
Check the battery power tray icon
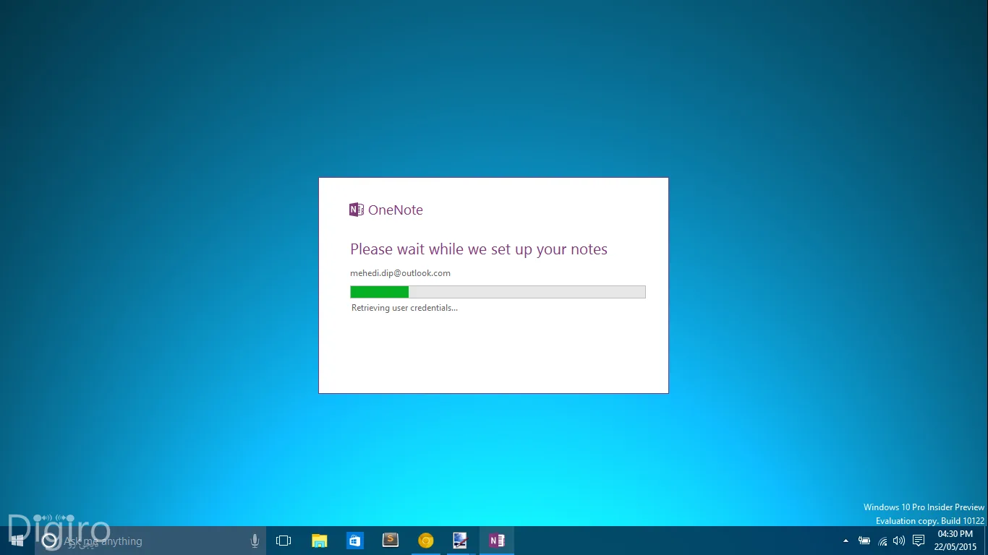[x=864, y=541]
